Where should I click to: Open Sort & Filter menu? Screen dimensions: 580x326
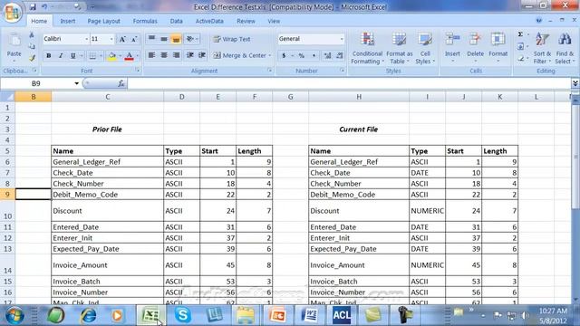click(x=542, y=48)
